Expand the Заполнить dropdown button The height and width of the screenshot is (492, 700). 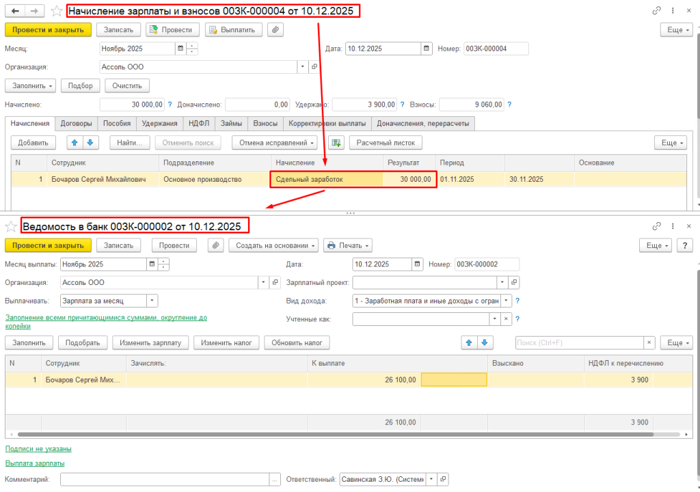[x=31, y=85]
